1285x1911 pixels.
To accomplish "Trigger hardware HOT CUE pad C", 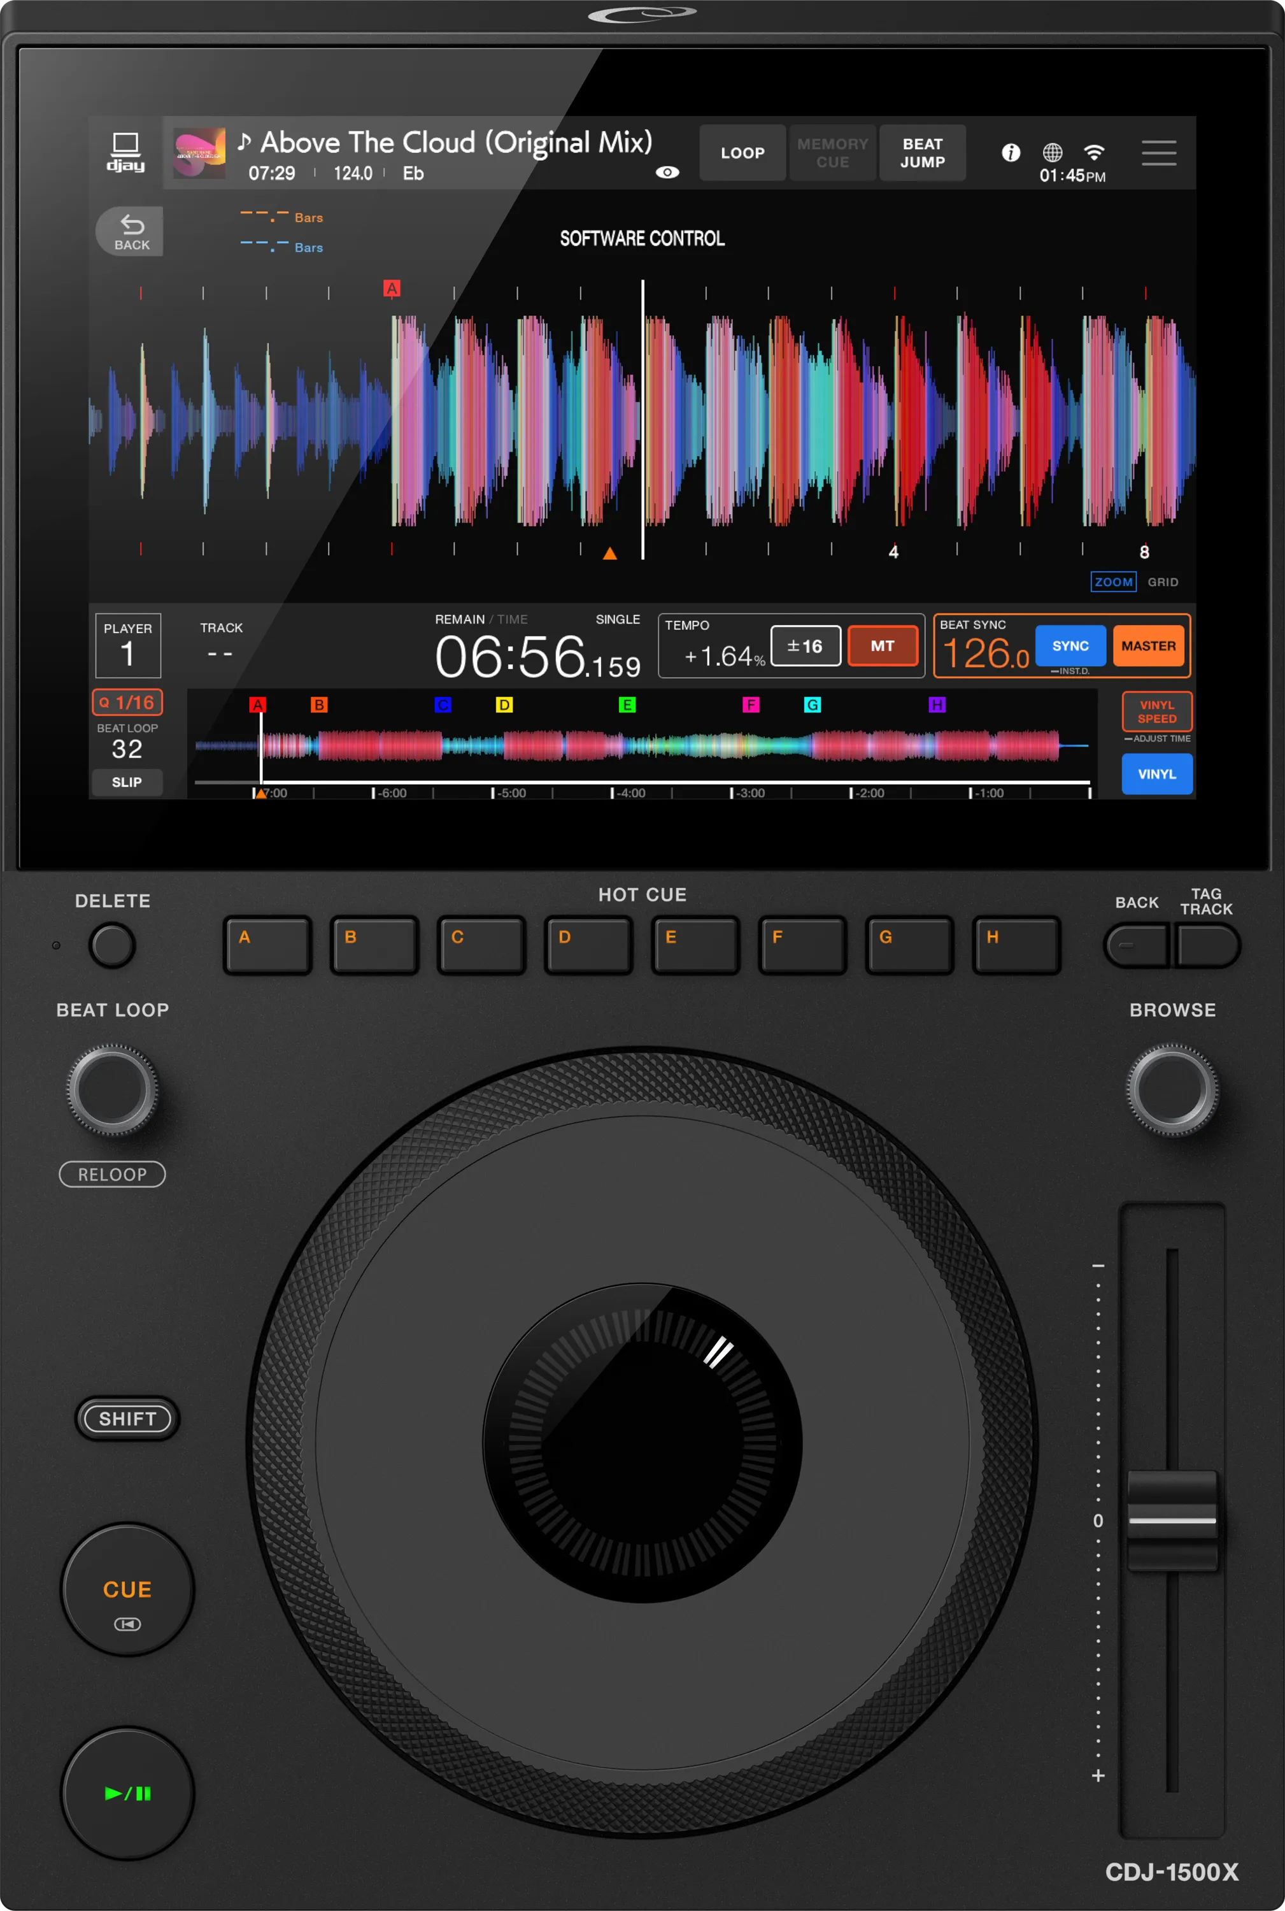I will click(482, 945).
